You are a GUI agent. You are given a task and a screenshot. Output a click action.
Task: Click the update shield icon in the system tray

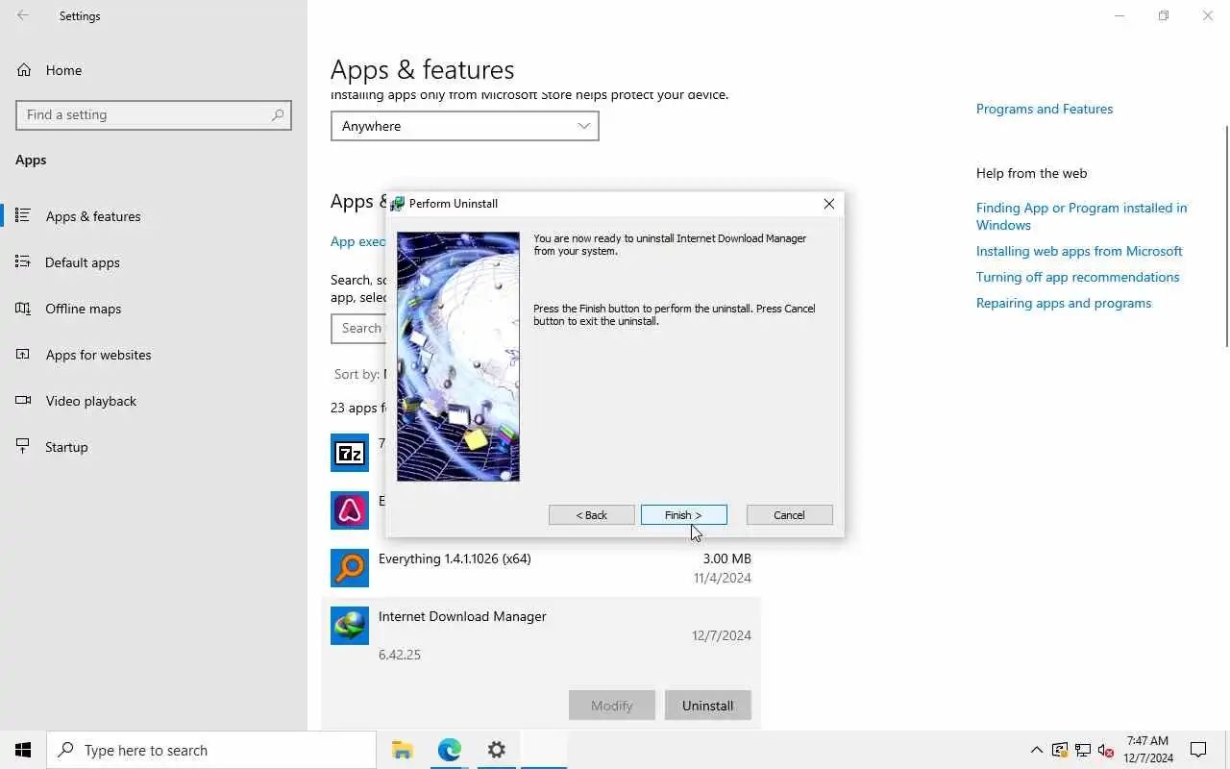(1060, 750)
